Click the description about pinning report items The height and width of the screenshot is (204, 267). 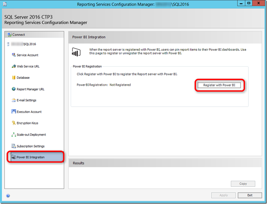pos(168,51)
